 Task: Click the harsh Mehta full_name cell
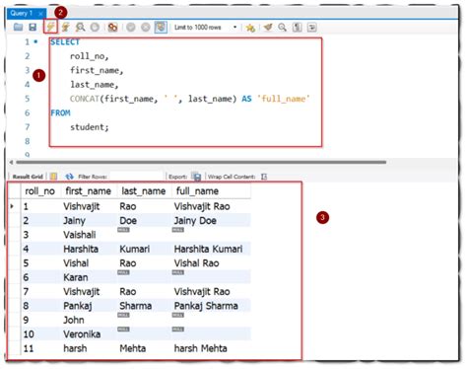pos(211,348)
